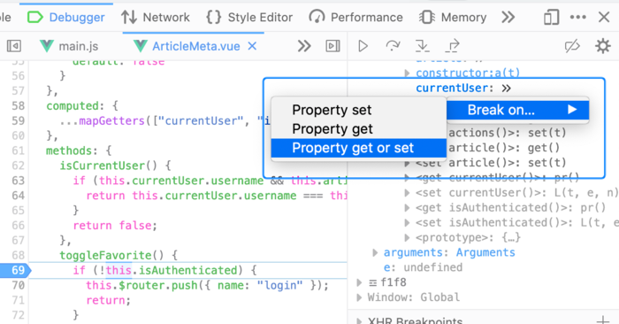Toggle the breakpoint on line 69
619x324 pixels.
tap(16, 270)
